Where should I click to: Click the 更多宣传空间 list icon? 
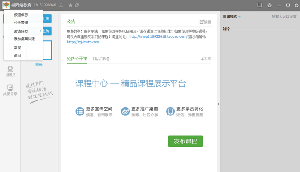coord(80,112)
